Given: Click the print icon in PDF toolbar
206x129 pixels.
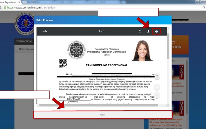Looking at the screenshot, I should pyautogui.click(x=156, y=31).
